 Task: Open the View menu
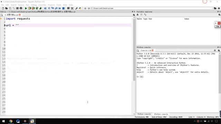pos(65,5)
